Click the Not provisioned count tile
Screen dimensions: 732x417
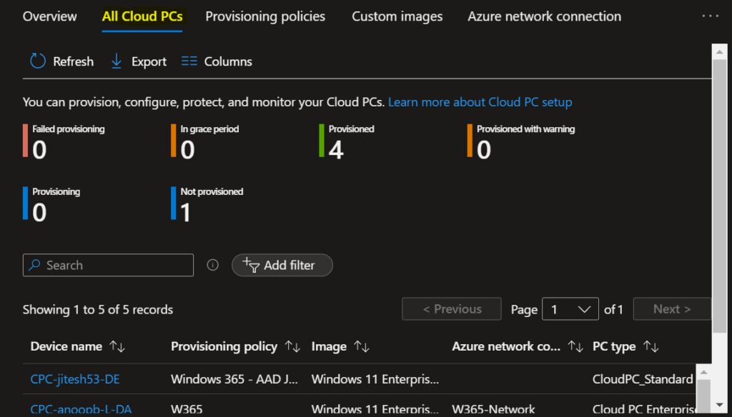tap(207, 205)
